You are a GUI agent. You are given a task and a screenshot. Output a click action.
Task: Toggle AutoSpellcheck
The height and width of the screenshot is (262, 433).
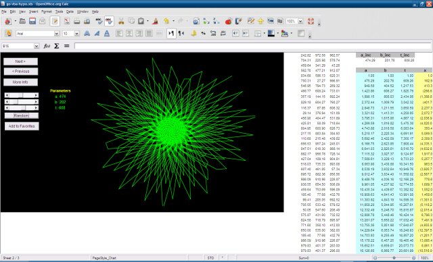point(109,21)
